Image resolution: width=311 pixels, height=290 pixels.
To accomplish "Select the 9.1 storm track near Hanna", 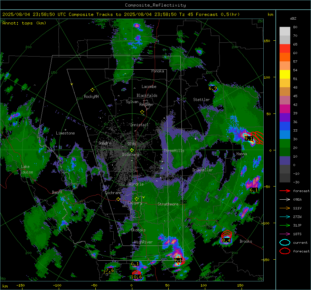I will tap(248, 138).
